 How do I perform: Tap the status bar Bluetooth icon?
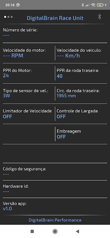83,5
